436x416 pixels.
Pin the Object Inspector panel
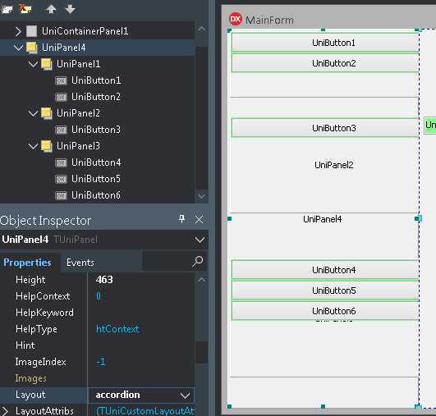click(x=181, y=219)
